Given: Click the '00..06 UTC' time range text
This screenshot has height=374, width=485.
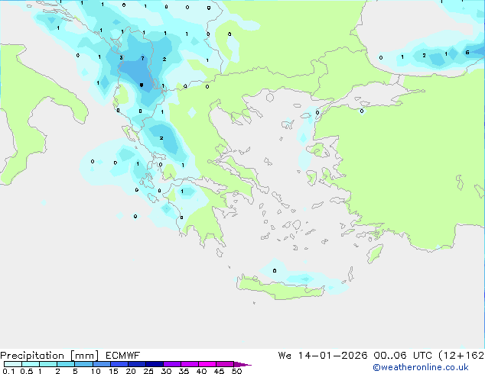Looking at the screenshot, I should 402,356.
